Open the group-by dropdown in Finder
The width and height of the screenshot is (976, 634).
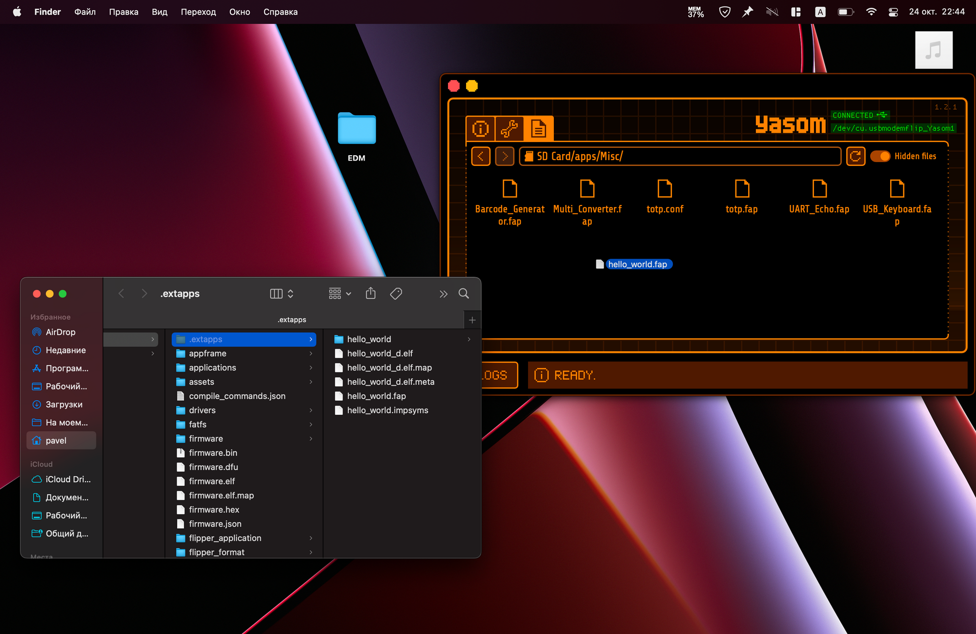point(340,293)
